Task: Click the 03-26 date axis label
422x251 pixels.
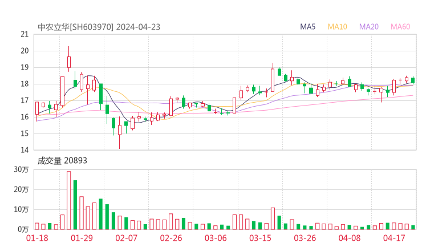Action: (x=305, y=238)
